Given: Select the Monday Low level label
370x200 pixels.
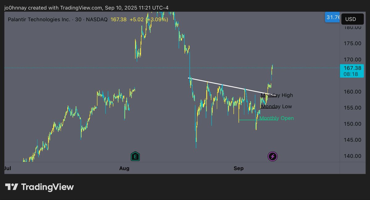Looking at the screenshot, I should pyautogui.click(x=276, y=107).
